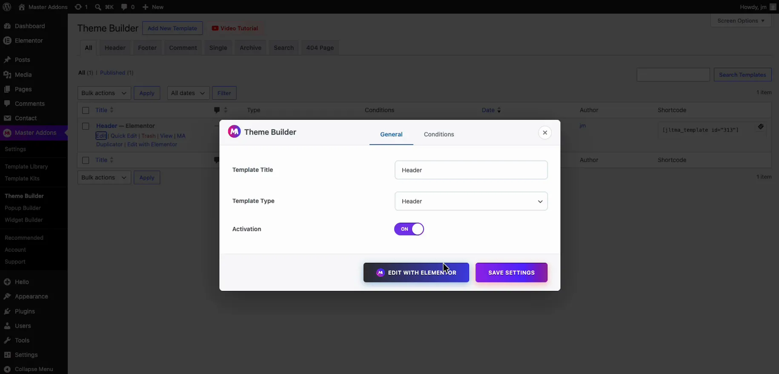Click Quick Edit link under Header
The image size is (779, 374).
pyautogui.click(x=124, y=136)
